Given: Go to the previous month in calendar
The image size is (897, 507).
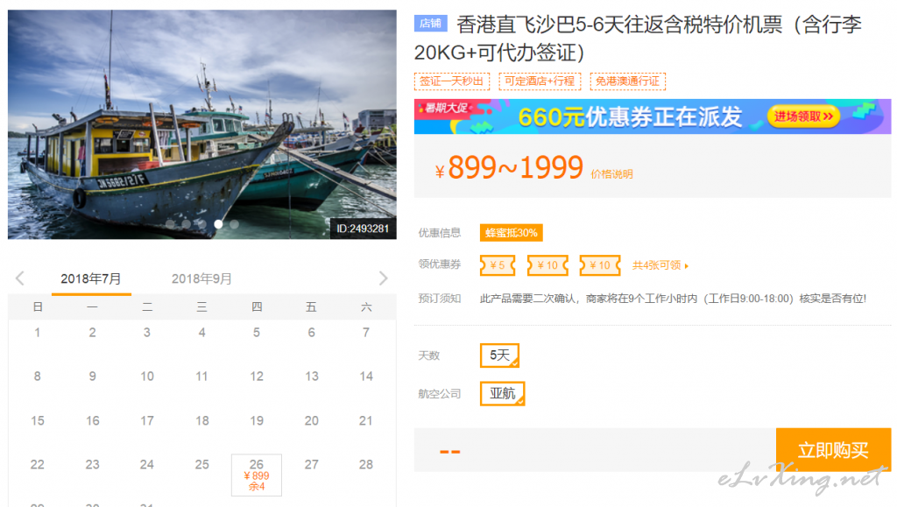Looking at the screenshot, I should [20, 278].
